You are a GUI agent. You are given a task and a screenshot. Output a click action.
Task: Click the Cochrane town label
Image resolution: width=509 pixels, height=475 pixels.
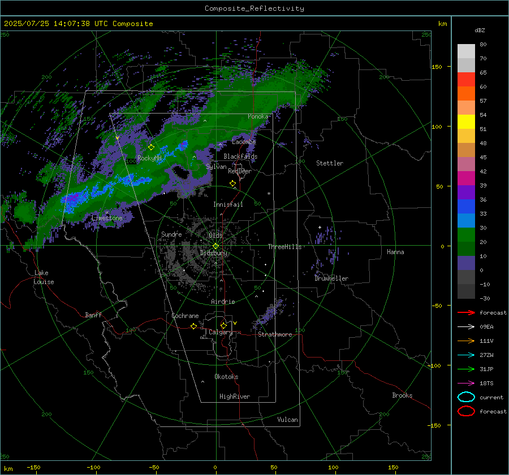click(185, 316)
